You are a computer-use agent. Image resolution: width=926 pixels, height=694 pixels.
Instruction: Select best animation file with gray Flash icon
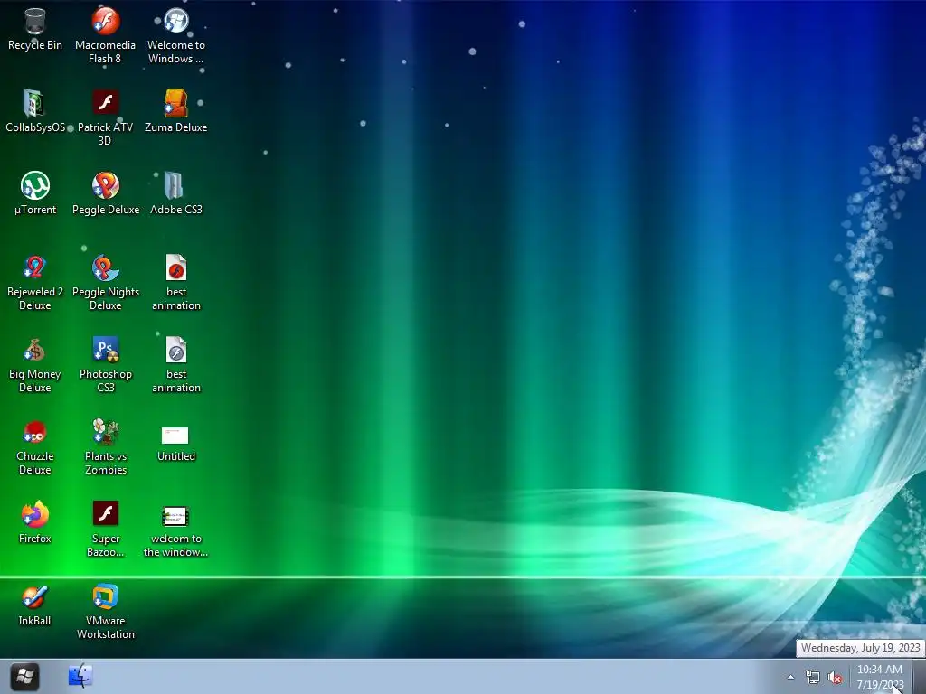176,364
